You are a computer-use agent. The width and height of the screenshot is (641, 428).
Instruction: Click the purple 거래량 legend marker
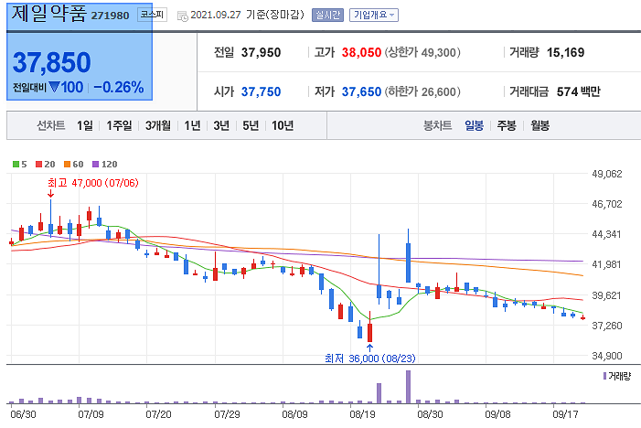click(x=605, y=376)
